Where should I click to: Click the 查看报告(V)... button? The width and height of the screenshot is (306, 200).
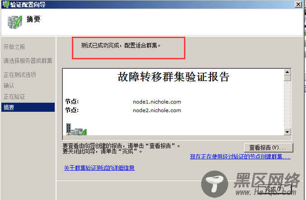(x=268, y=148)
